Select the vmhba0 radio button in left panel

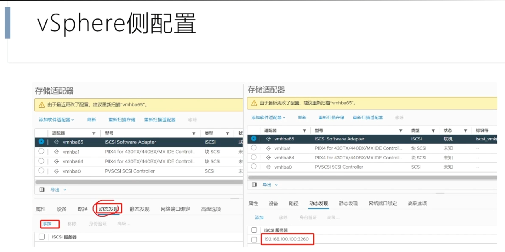coord(41,171)
